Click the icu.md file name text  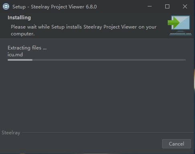pyautogui.click(x=15, y=55)
